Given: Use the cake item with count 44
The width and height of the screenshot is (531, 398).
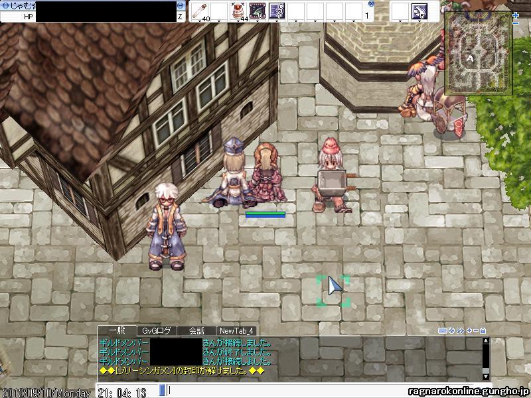Looking at the screenshot, I should [238, 11].
